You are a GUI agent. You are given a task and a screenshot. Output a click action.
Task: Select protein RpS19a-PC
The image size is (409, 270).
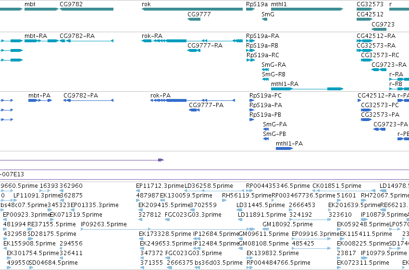coord(252,100)
